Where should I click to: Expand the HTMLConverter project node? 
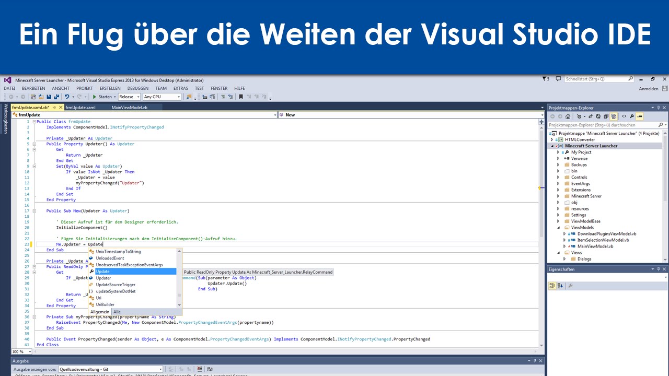552,139
